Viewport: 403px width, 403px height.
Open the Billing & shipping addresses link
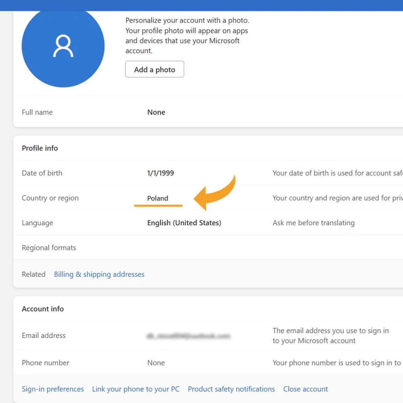tap(99, 274)
